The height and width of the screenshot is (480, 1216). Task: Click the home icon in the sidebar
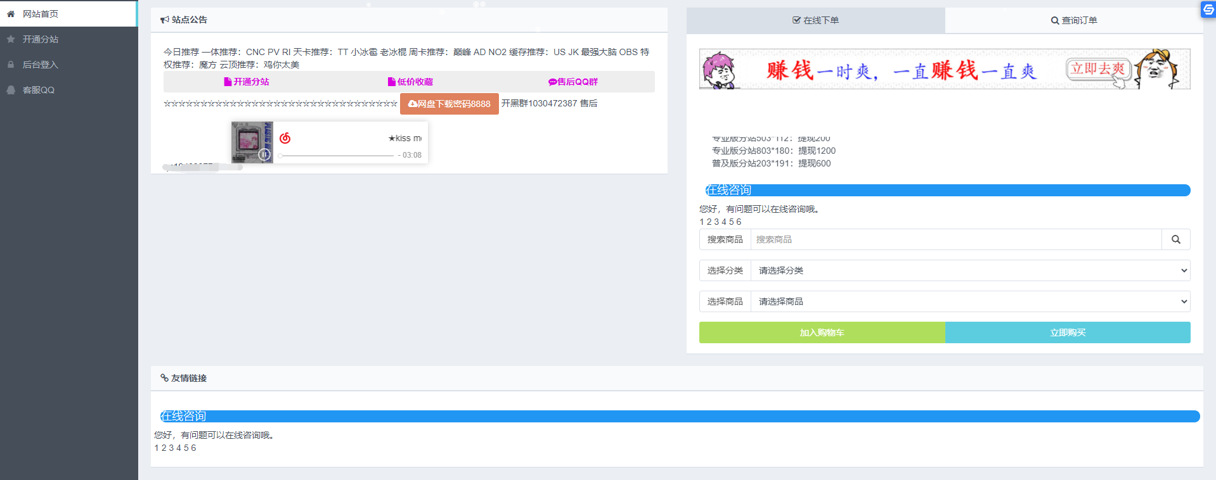[x=11, y=14]
